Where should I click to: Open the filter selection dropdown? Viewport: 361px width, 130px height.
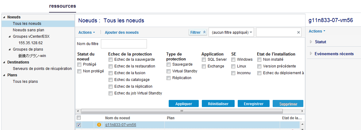click(231, 32)
